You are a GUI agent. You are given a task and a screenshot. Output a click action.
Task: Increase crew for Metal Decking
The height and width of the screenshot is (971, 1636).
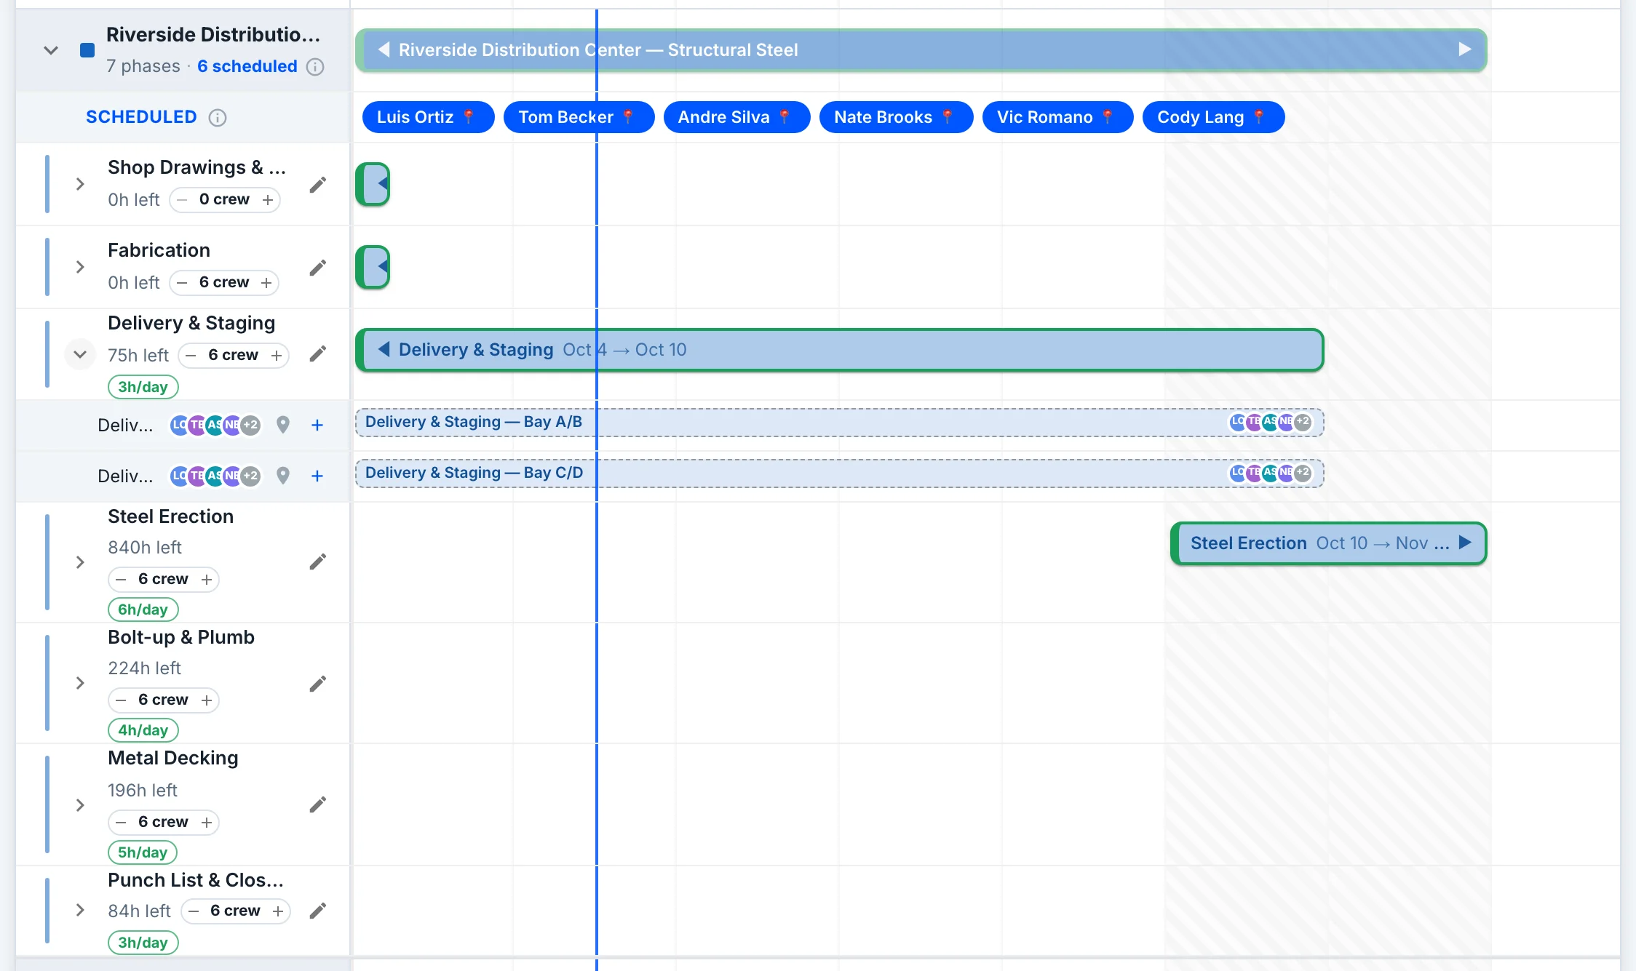pos(207,823)
